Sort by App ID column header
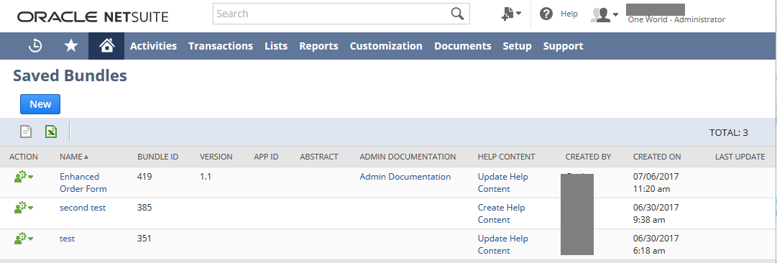777x263 pixels. click(x=266, y=157)
